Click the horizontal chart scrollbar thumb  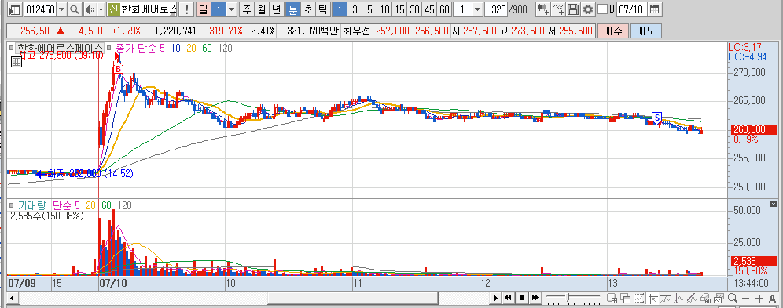352,298
